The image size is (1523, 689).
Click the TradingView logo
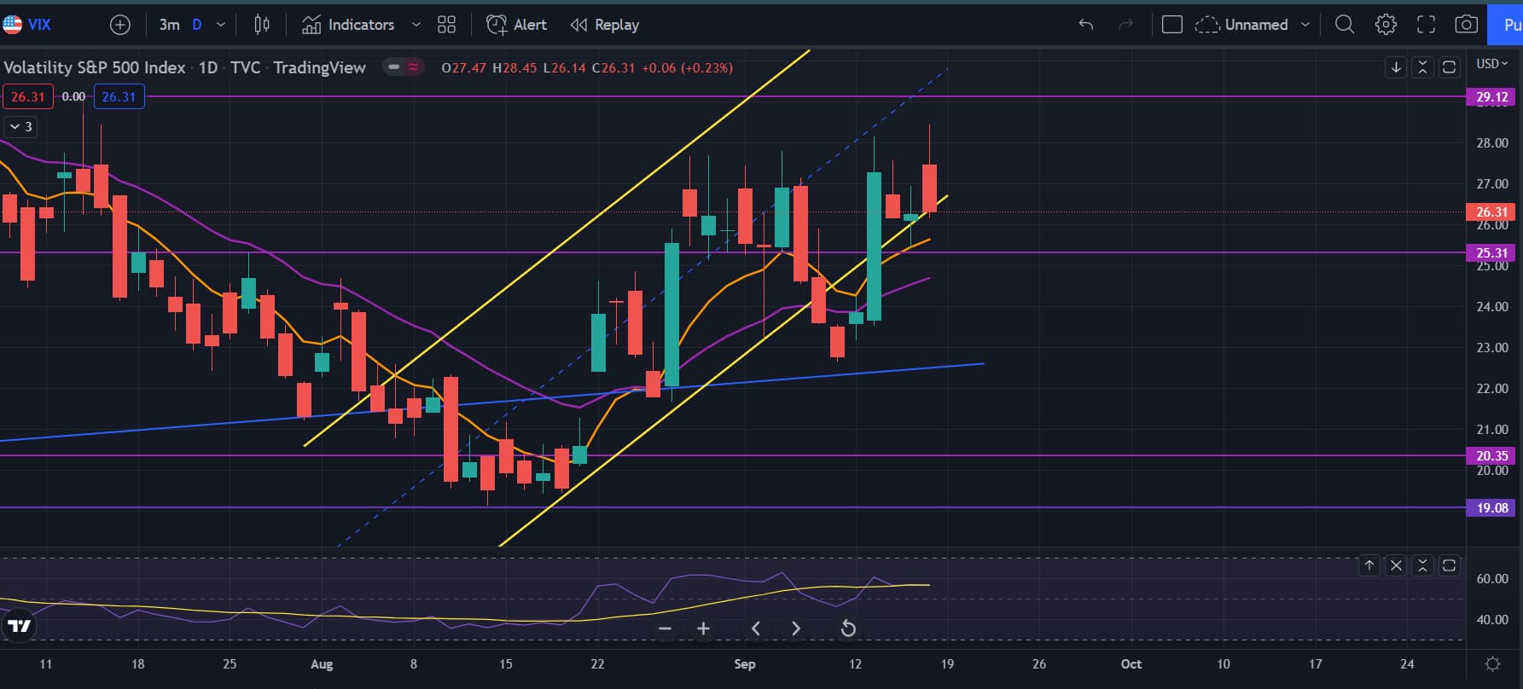[19, 626]
